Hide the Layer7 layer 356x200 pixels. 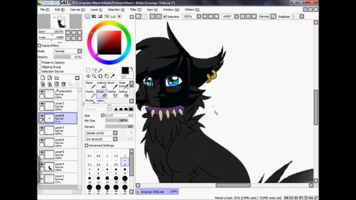(42, 128)
